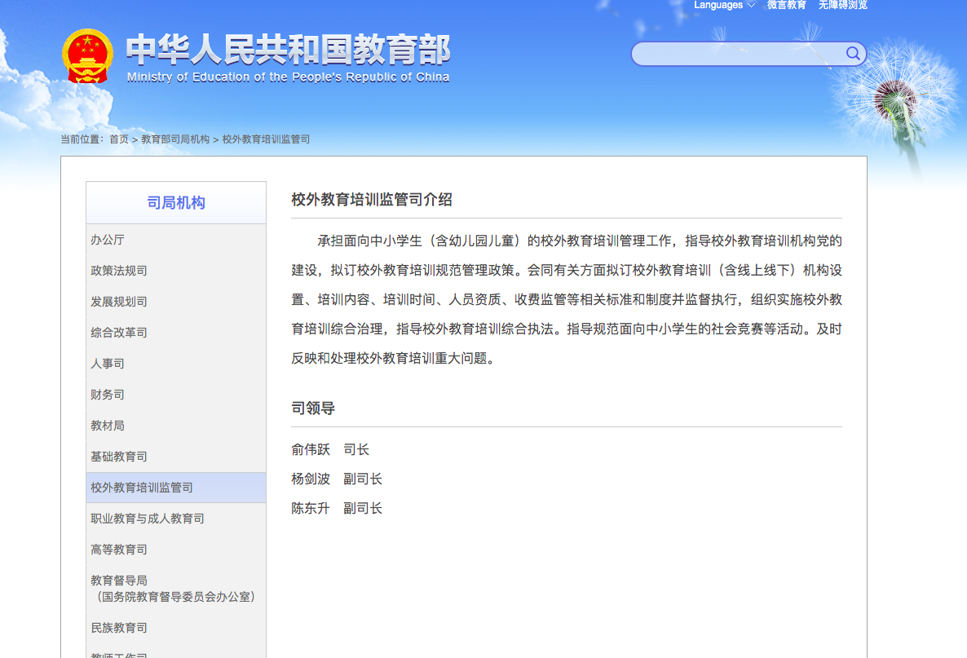Select 民族教育司 department
Viewport: 967px width, 658px height.
tap(120, 627)
